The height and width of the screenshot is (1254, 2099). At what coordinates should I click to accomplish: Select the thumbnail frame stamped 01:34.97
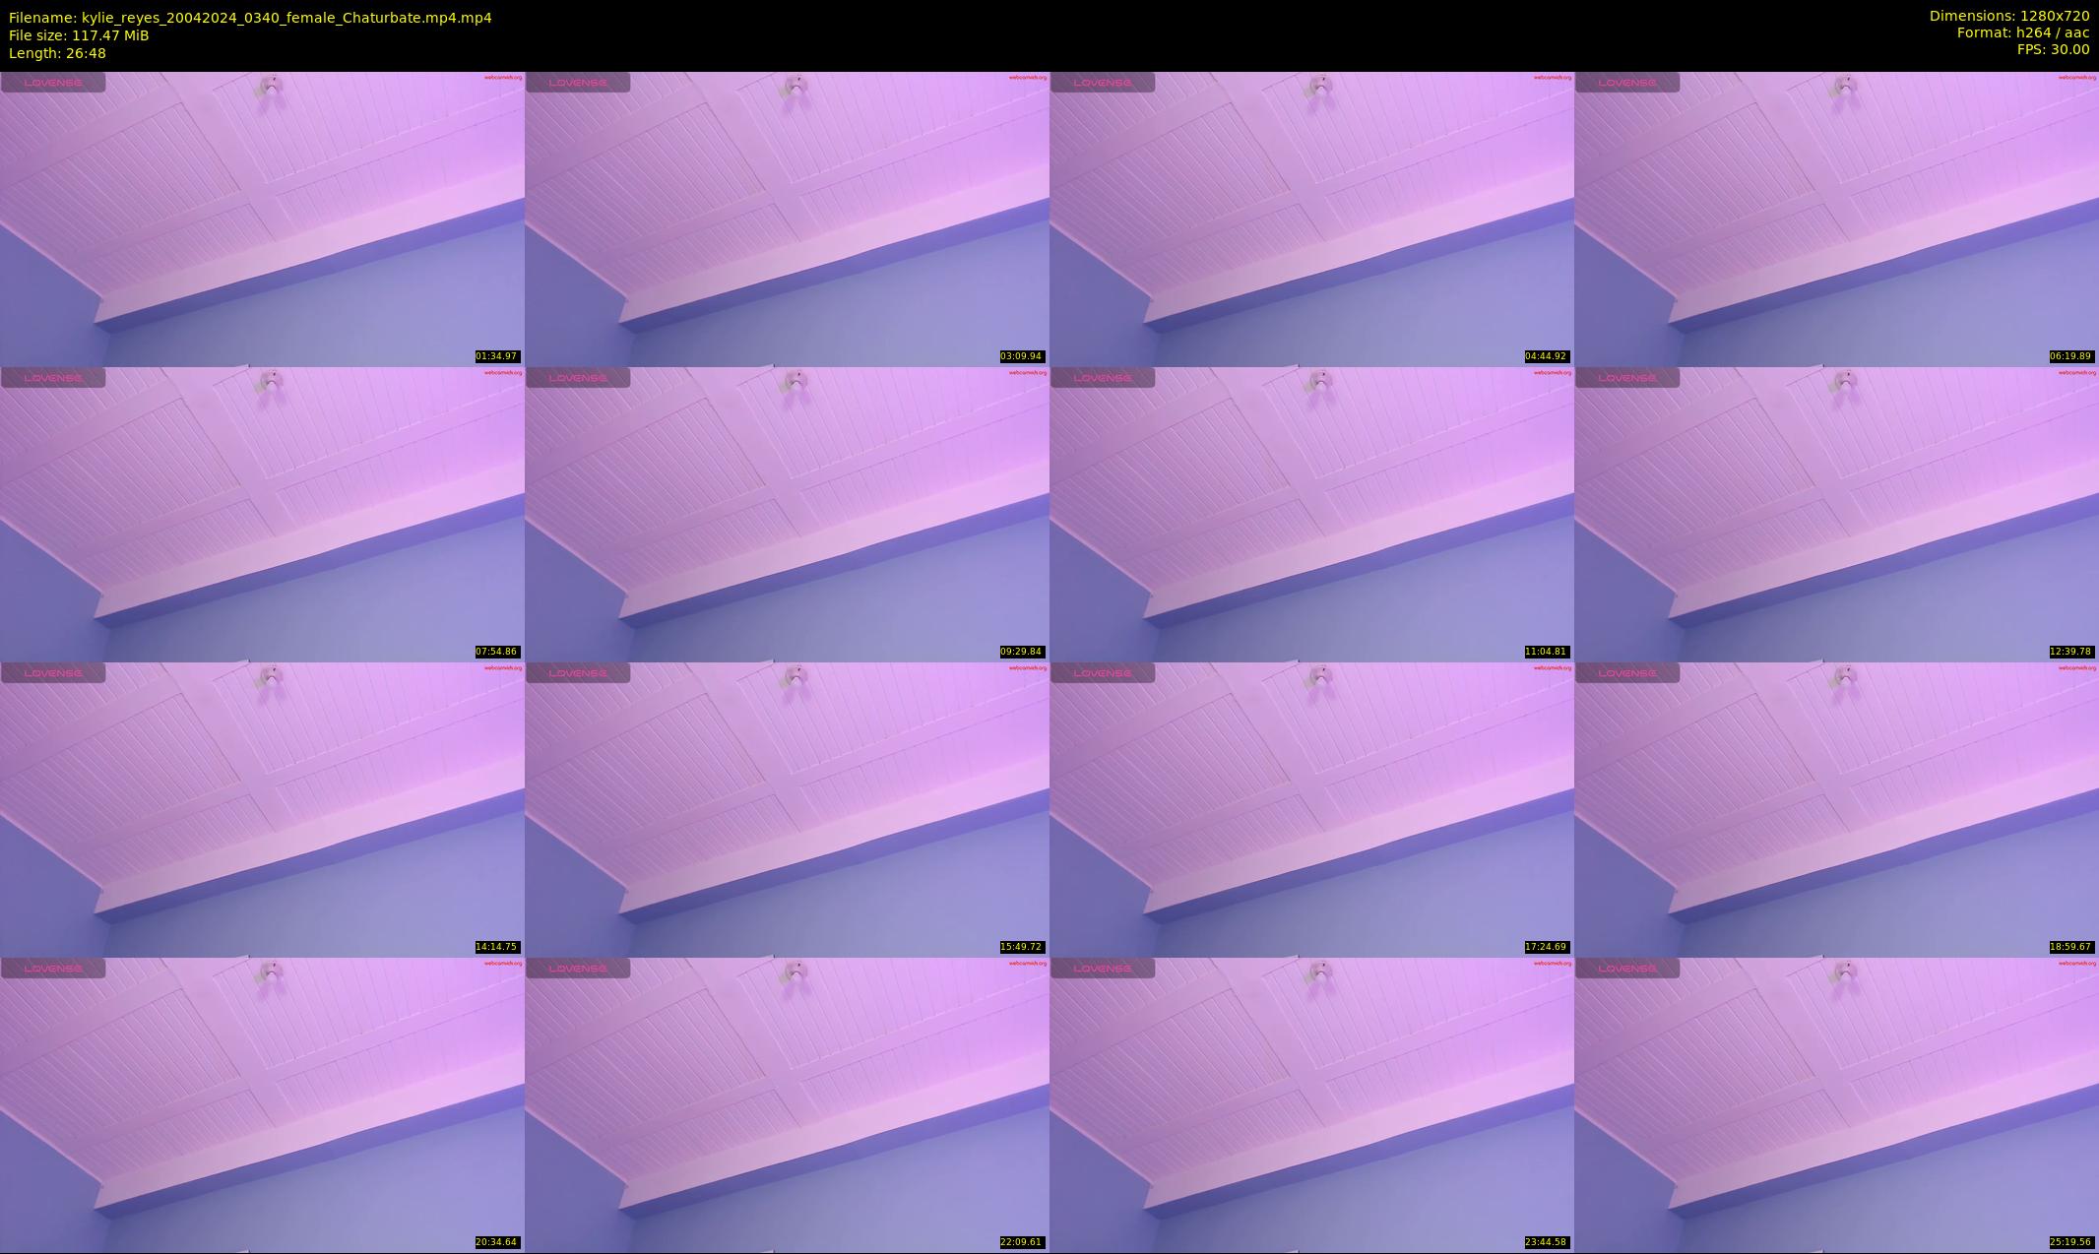[262, 219]
